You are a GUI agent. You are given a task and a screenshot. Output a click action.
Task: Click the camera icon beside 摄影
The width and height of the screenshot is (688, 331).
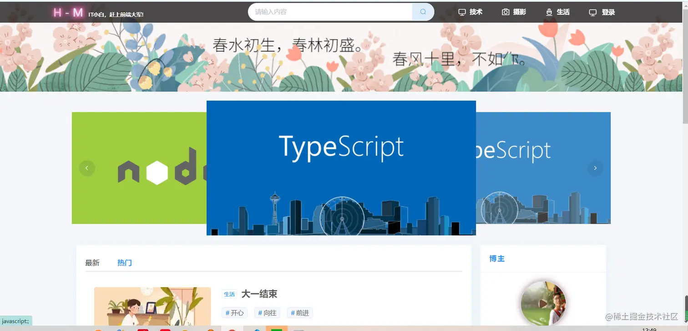506,12
